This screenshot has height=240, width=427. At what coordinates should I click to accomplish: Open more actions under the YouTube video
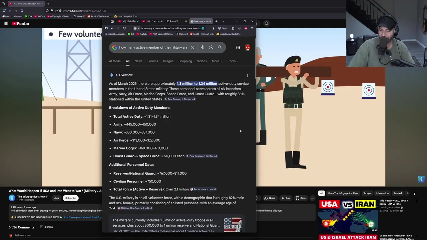(x=312, y=198)
